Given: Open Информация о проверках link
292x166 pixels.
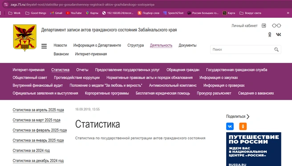Looking at the screenshot, I should point(224,85).
